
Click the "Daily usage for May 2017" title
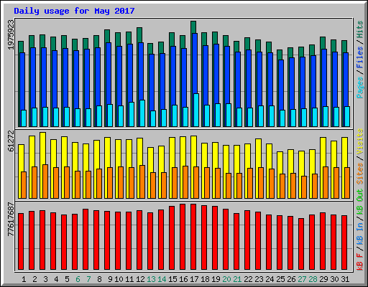[x=74, y=11]
